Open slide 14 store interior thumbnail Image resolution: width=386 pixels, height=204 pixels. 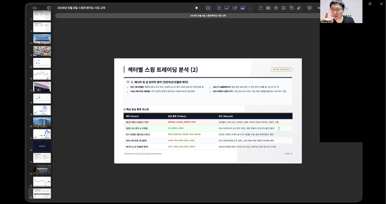click(42, 51)
